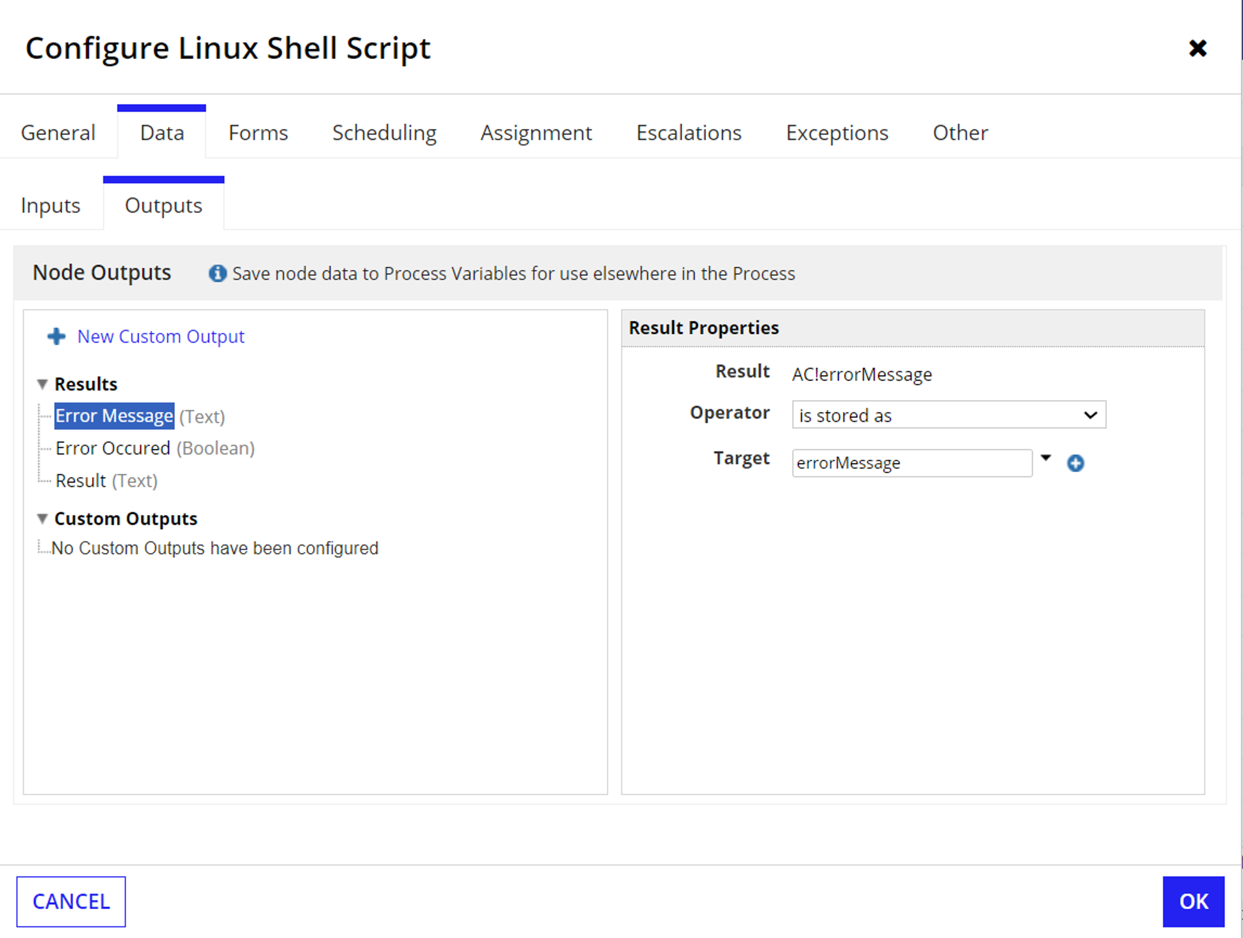The image size is (1243, 938).
Task: Collapse the Results tree section
Action: (x=42, y=385)
